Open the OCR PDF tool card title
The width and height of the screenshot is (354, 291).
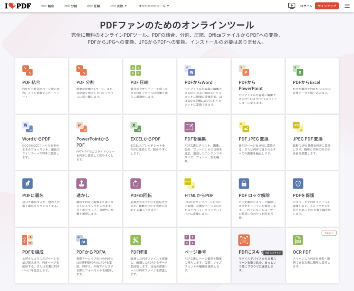[302, 252]
